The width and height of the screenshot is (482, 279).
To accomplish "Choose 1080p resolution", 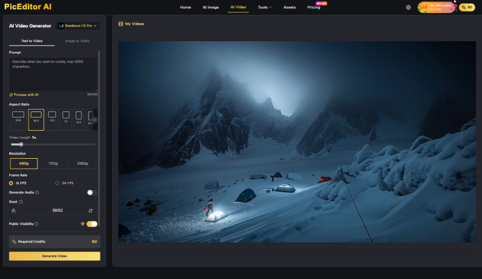I will click(82, 164).
